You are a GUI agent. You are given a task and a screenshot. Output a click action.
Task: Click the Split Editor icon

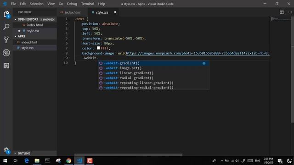pyautogui.click(x=282, y=12)
